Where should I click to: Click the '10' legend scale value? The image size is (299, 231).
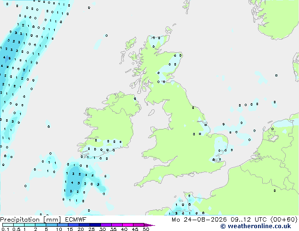59,229
